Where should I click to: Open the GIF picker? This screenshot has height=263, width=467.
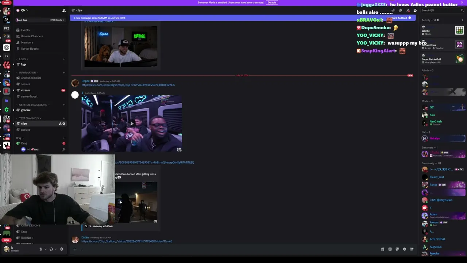(x=390, y=249)
